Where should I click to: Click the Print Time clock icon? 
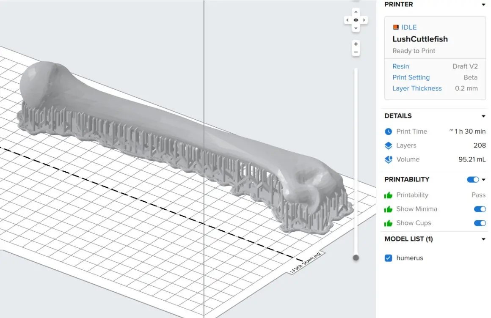click(388, 132)
